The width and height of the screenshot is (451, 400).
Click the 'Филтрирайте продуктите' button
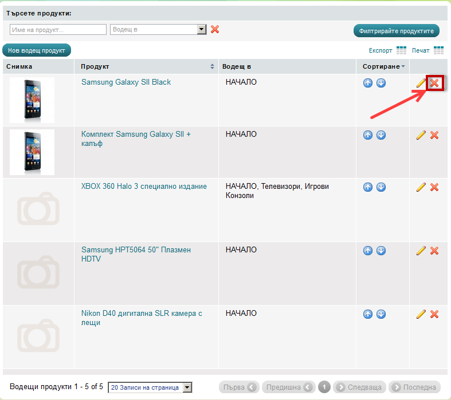tap(397, 30)
